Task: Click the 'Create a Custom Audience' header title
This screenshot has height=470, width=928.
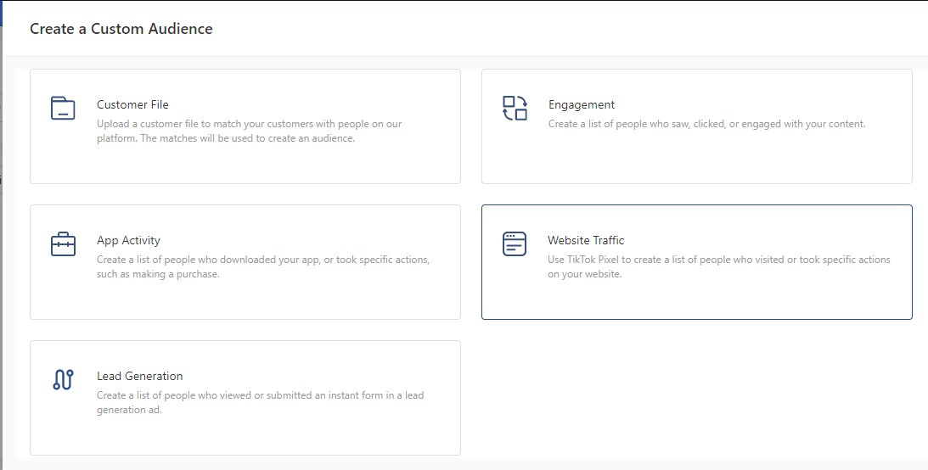Action: (121, 29)
